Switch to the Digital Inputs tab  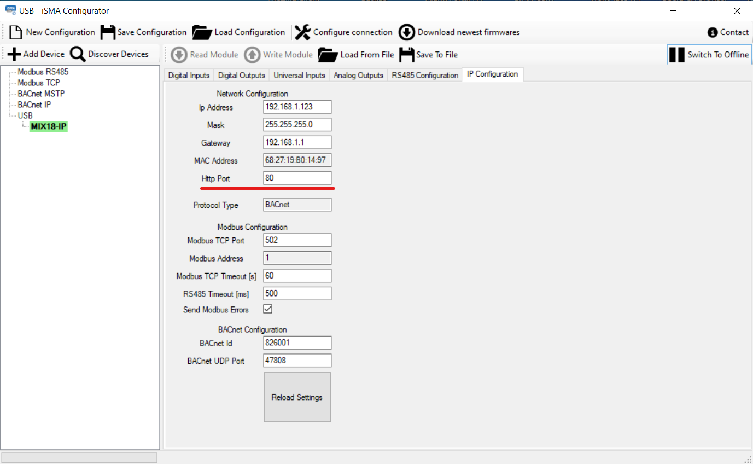(189, 75)
